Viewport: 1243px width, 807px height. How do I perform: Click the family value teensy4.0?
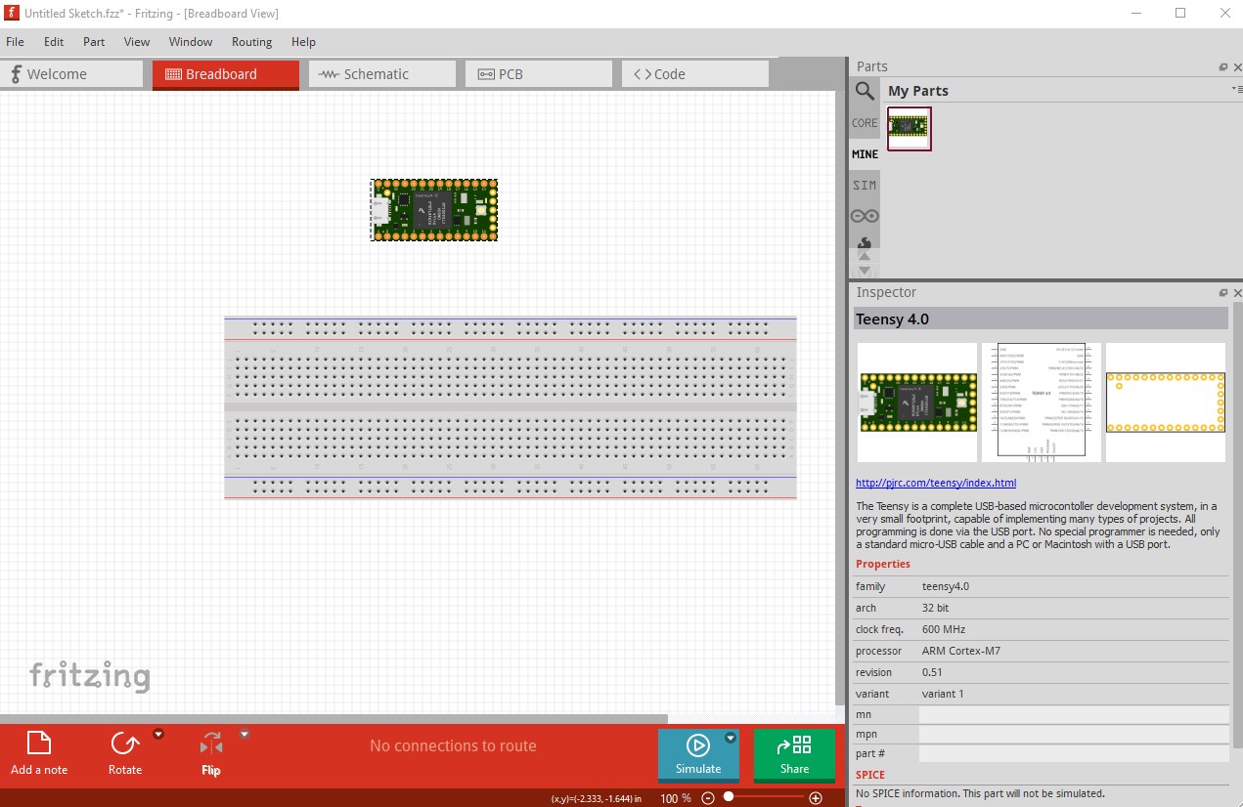click(946, 586)
